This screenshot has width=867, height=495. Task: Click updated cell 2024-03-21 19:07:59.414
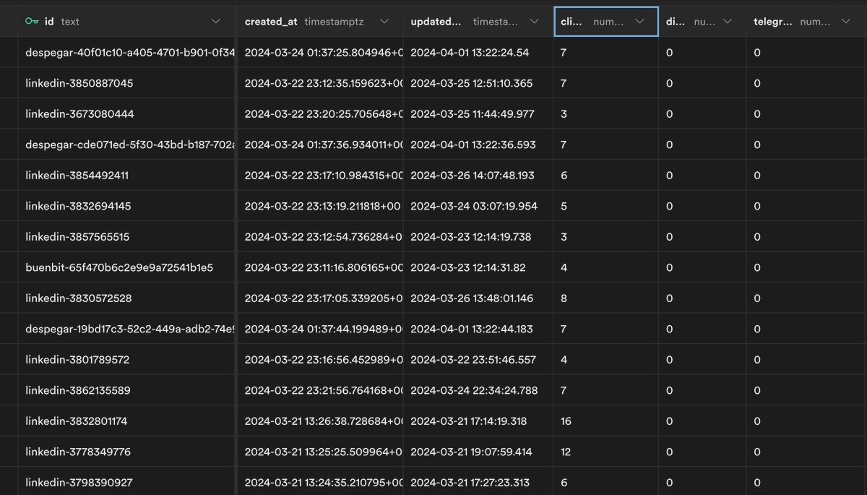[478, 452]
